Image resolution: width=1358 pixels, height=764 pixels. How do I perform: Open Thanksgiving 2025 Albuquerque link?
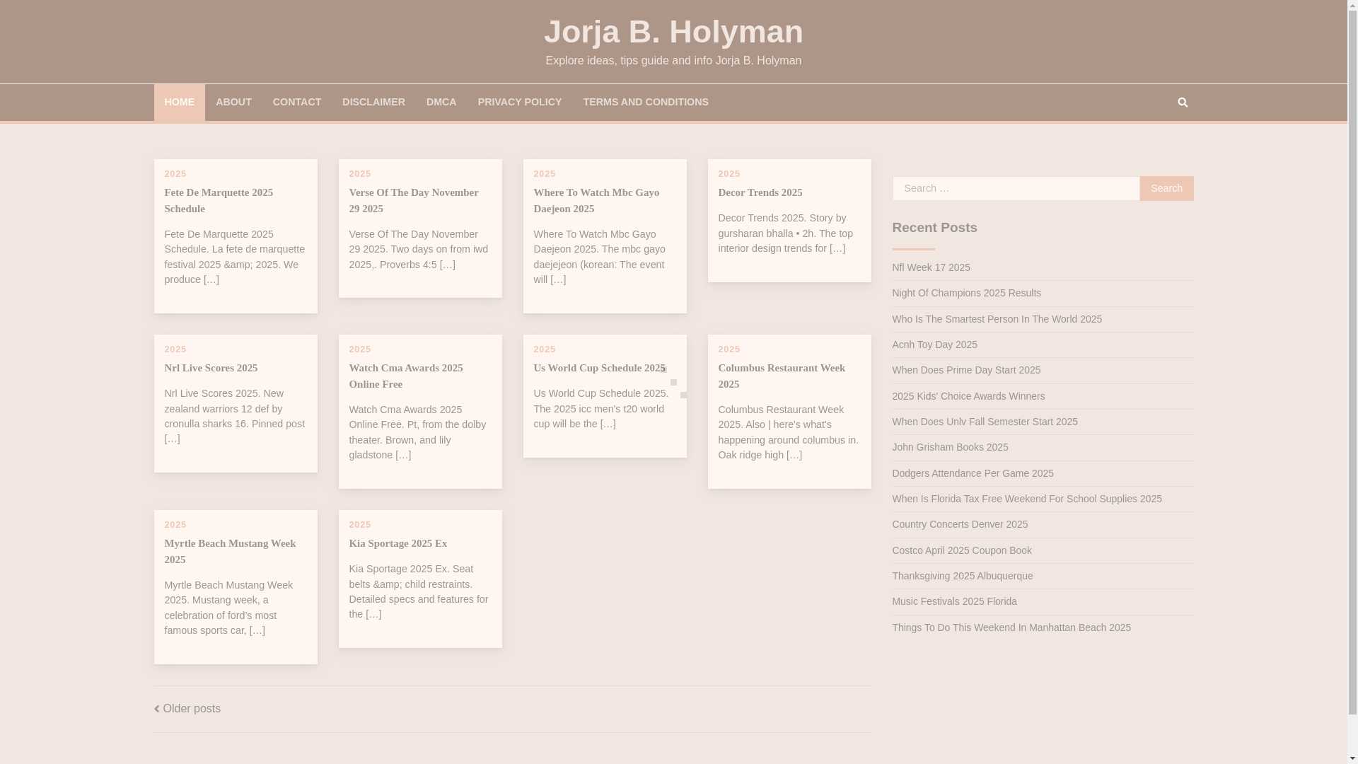[962, 576]
